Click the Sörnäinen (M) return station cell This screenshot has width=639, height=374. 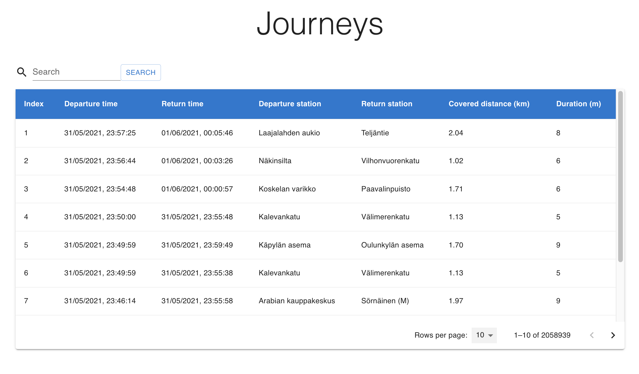pyautogui.click(x=385, y=301)
